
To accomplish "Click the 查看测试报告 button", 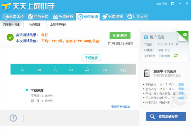I will click(x=166, y=117).
